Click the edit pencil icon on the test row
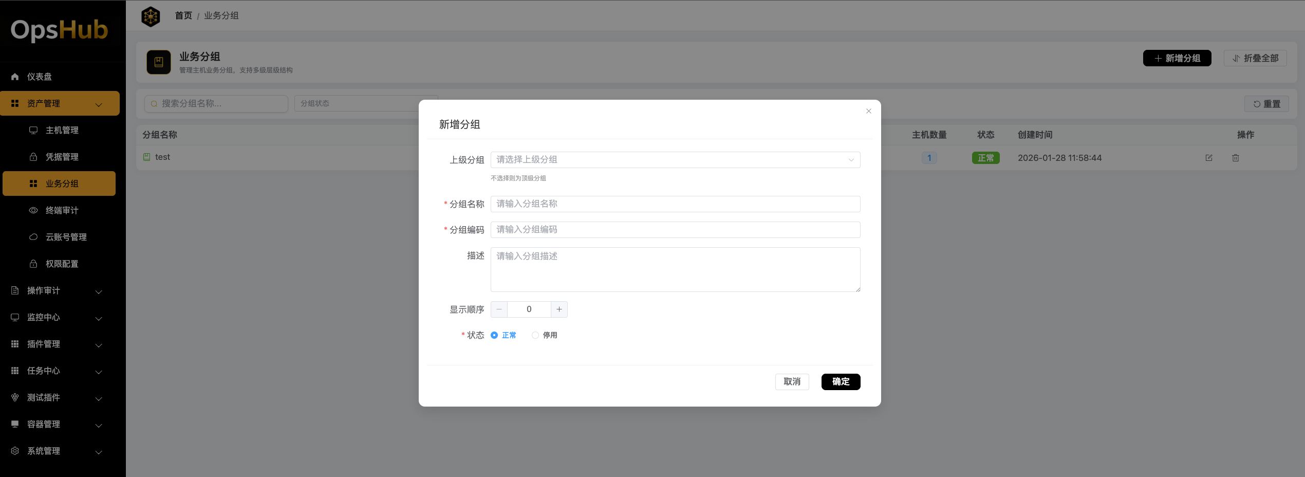The image size is (1305, 477). [x=1209, y=158]
